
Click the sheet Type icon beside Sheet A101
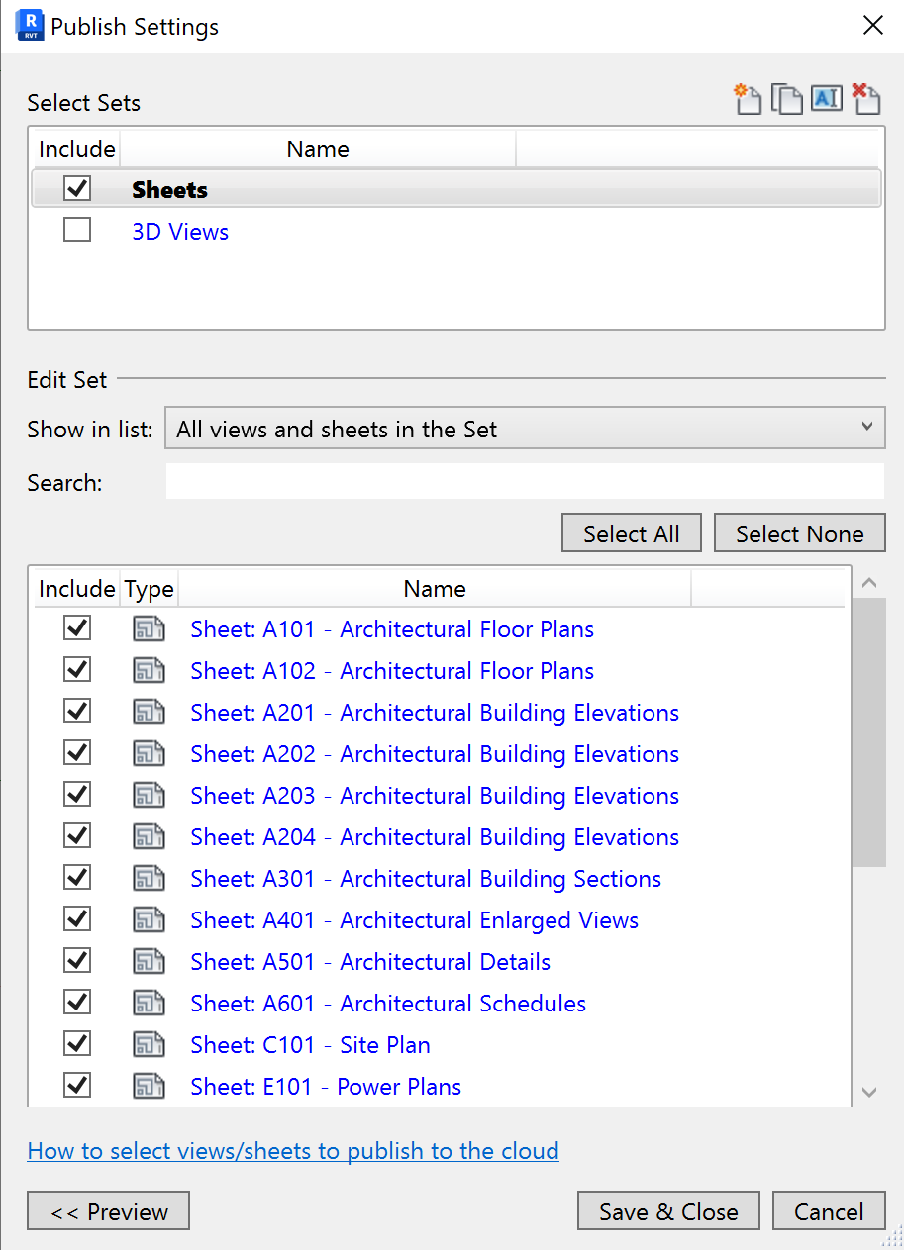click(x=149, y=628)
